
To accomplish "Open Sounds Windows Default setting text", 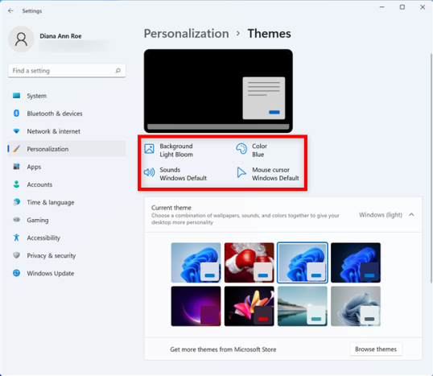I will [x=183, y=174].
